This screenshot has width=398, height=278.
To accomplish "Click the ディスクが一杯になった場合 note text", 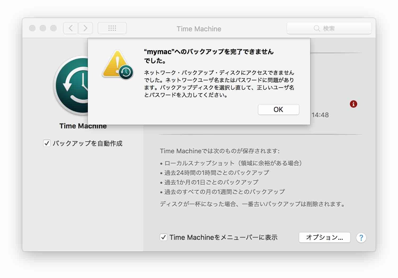I will tap(253, 204).
